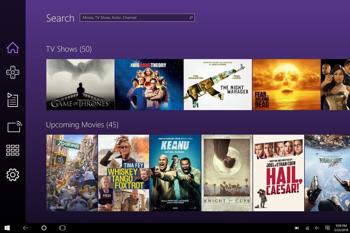Screen dimensions: 350x233
Task: Open the Home screen in the sidebar
Action: [x=13, y=47]
